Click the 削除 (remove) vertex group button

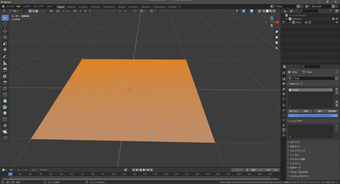(x=306, y=111)
